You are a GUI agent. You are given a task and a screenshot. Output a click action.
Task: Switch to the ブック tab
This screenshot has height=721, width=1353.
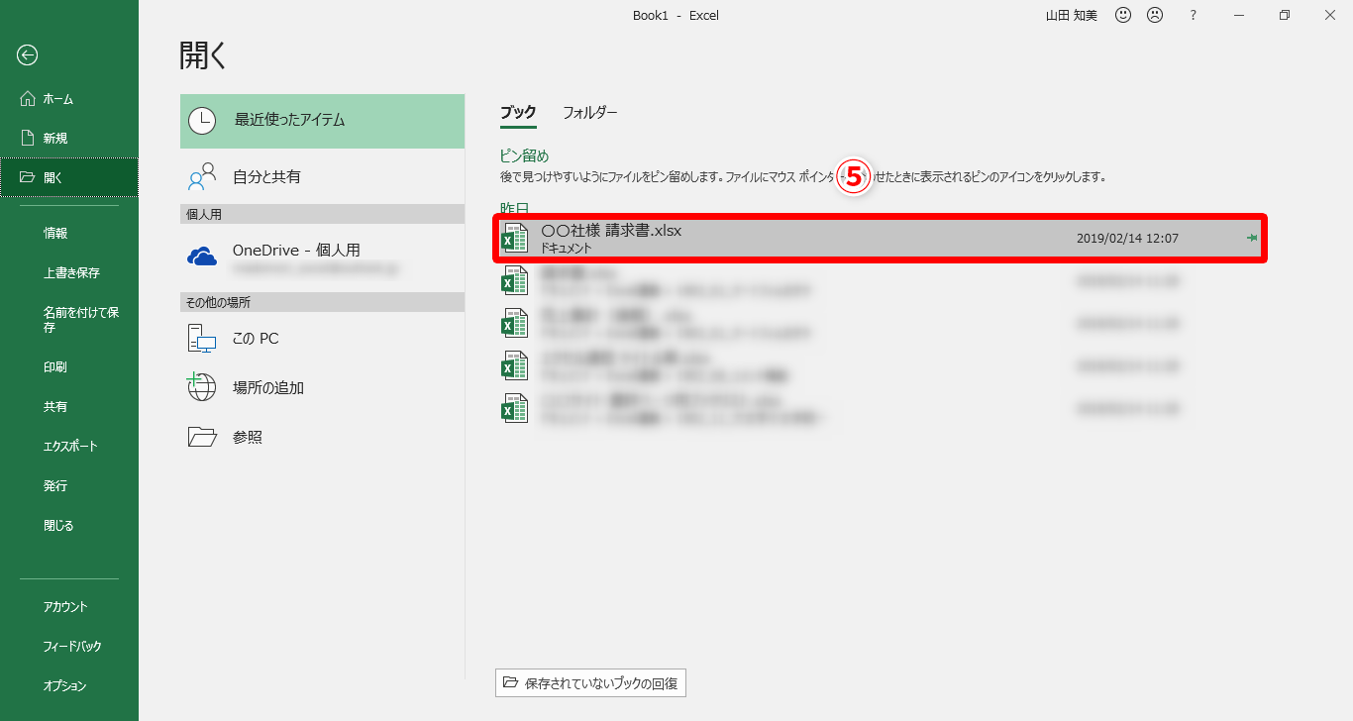518,113
